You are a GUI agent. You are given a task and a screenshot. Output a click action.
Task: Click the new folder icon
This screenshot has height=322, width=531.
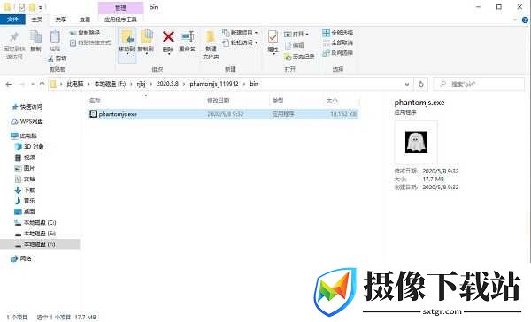pos(211,36)
